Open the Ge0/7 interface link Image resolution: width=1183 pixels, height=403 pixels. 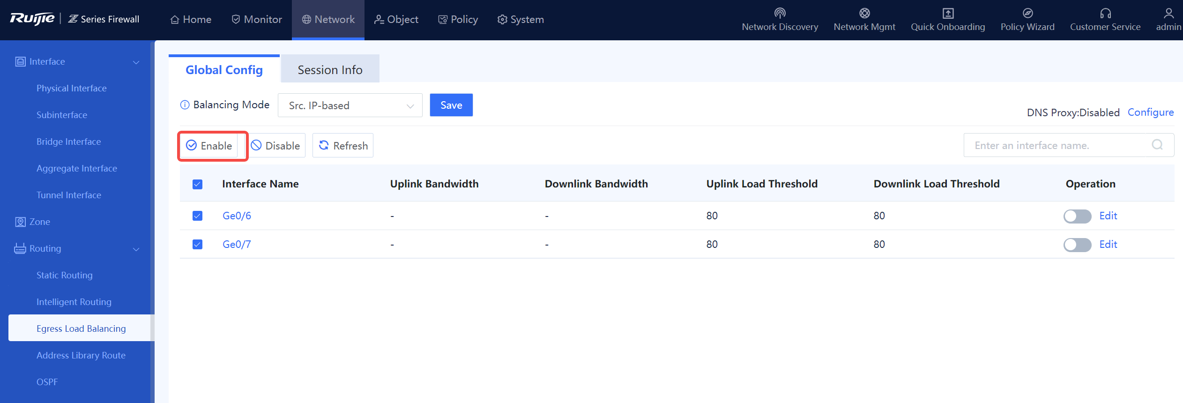click(x=237, y=244)
